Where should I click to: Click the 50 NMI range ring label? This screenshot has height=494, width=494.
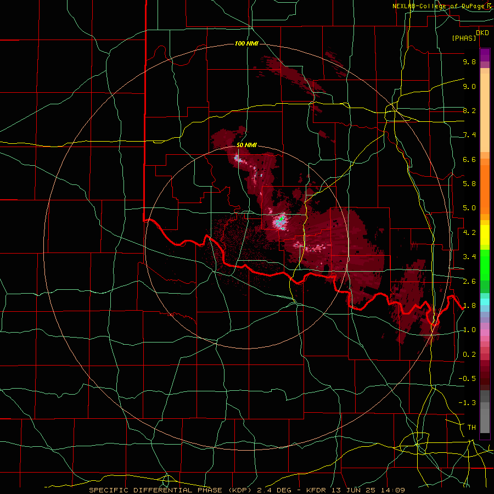(246, 145)
